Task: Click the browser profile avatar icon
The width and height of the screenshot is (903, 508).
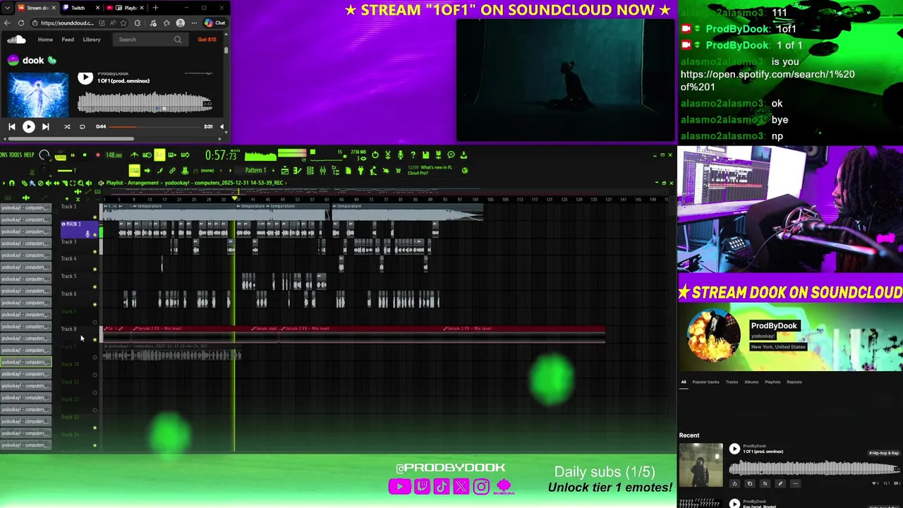Action: (x=181, y=23)
